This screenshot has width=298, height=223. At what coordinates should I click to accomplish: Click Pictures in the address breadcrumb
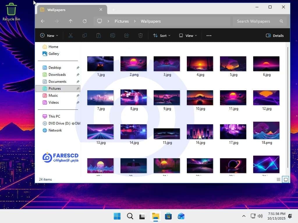pyautogui.click(x=122, y=21)
